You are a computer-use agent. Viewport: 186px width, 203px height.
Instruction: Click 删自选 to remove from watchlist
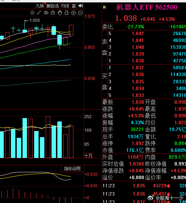coord(53,6)
